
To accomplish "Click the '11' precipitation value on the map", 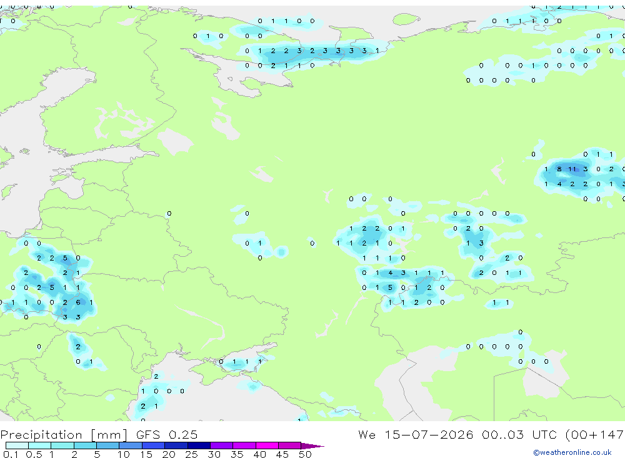I will click(x=572, y=169).
